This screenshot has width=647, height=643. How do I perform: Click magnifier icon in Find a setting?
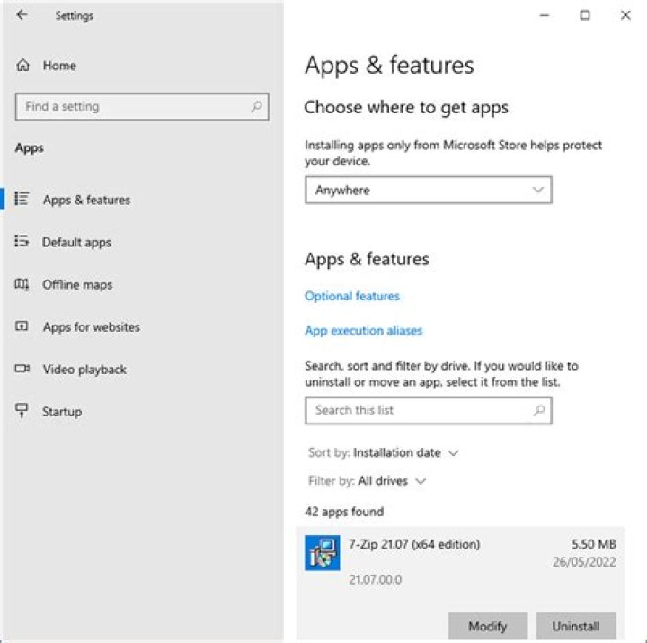pyautogui.click(x=256, y=106)
